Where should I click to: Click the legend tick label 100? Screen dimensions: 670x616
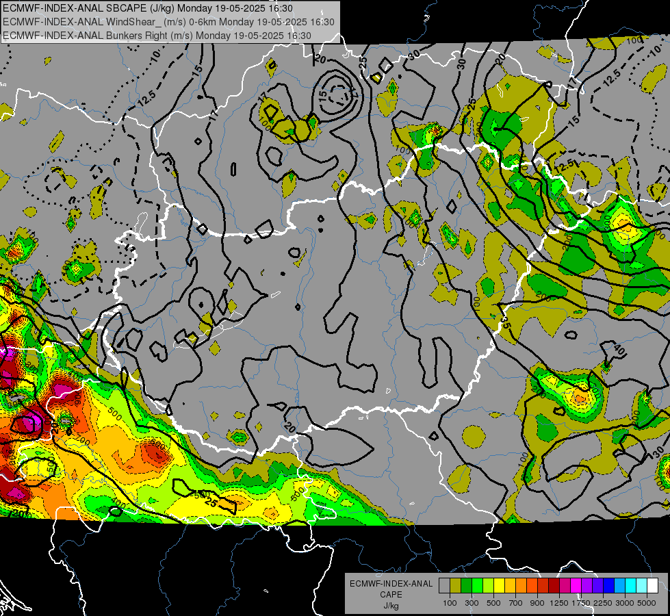[450, 603]
